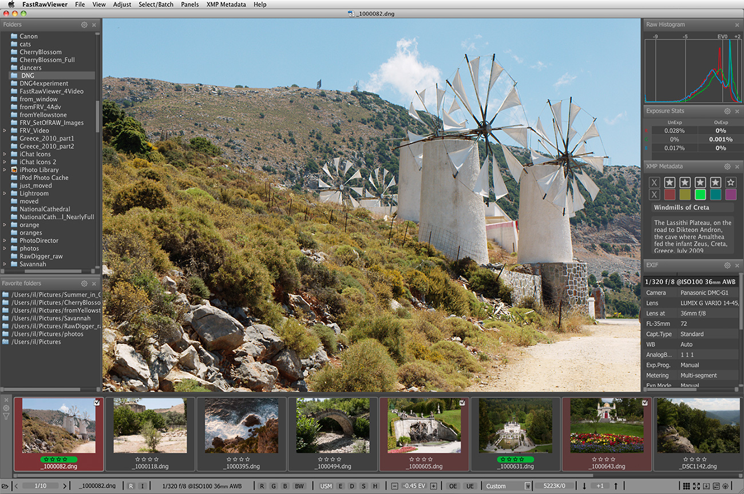Select _1000395.dng thumbnail in filmstrip

[x=242, y=426]
